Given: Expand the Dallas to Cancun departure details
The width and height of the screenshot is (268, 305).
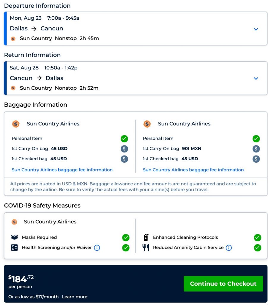Looking at the screenshot, I should pyautogui.click(x=256, y=29).
